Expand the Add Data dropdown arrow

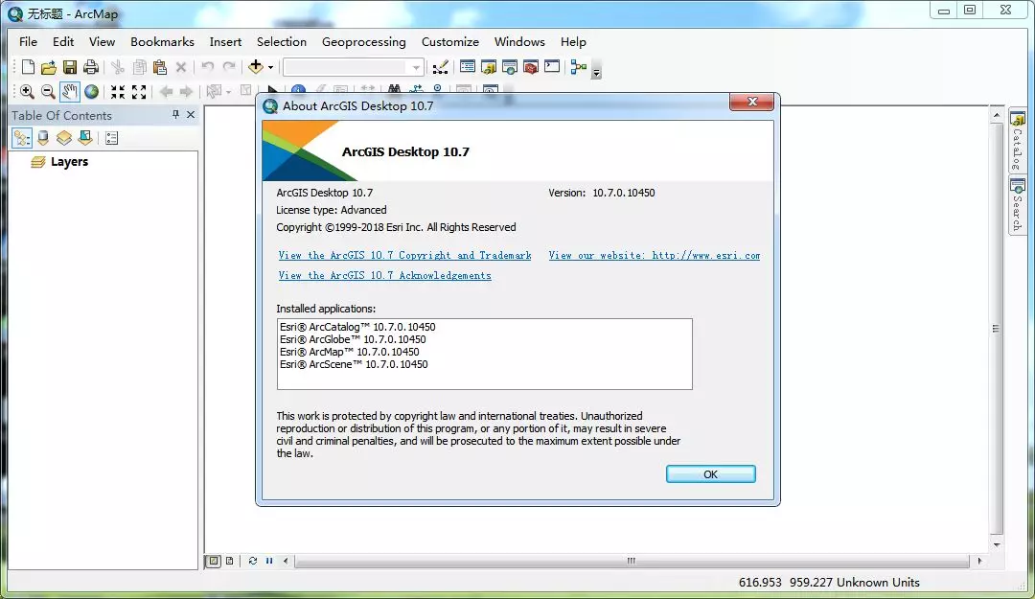270,67
